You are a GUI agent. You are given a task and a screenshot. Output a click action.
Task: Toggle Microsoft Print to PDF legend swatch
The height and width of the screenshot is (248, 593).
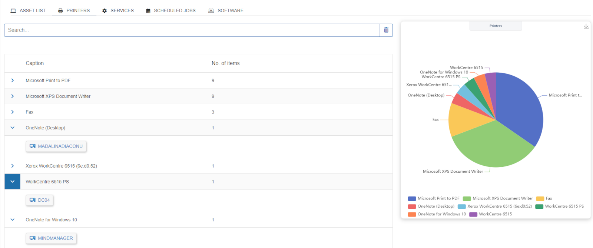point(412,199)
